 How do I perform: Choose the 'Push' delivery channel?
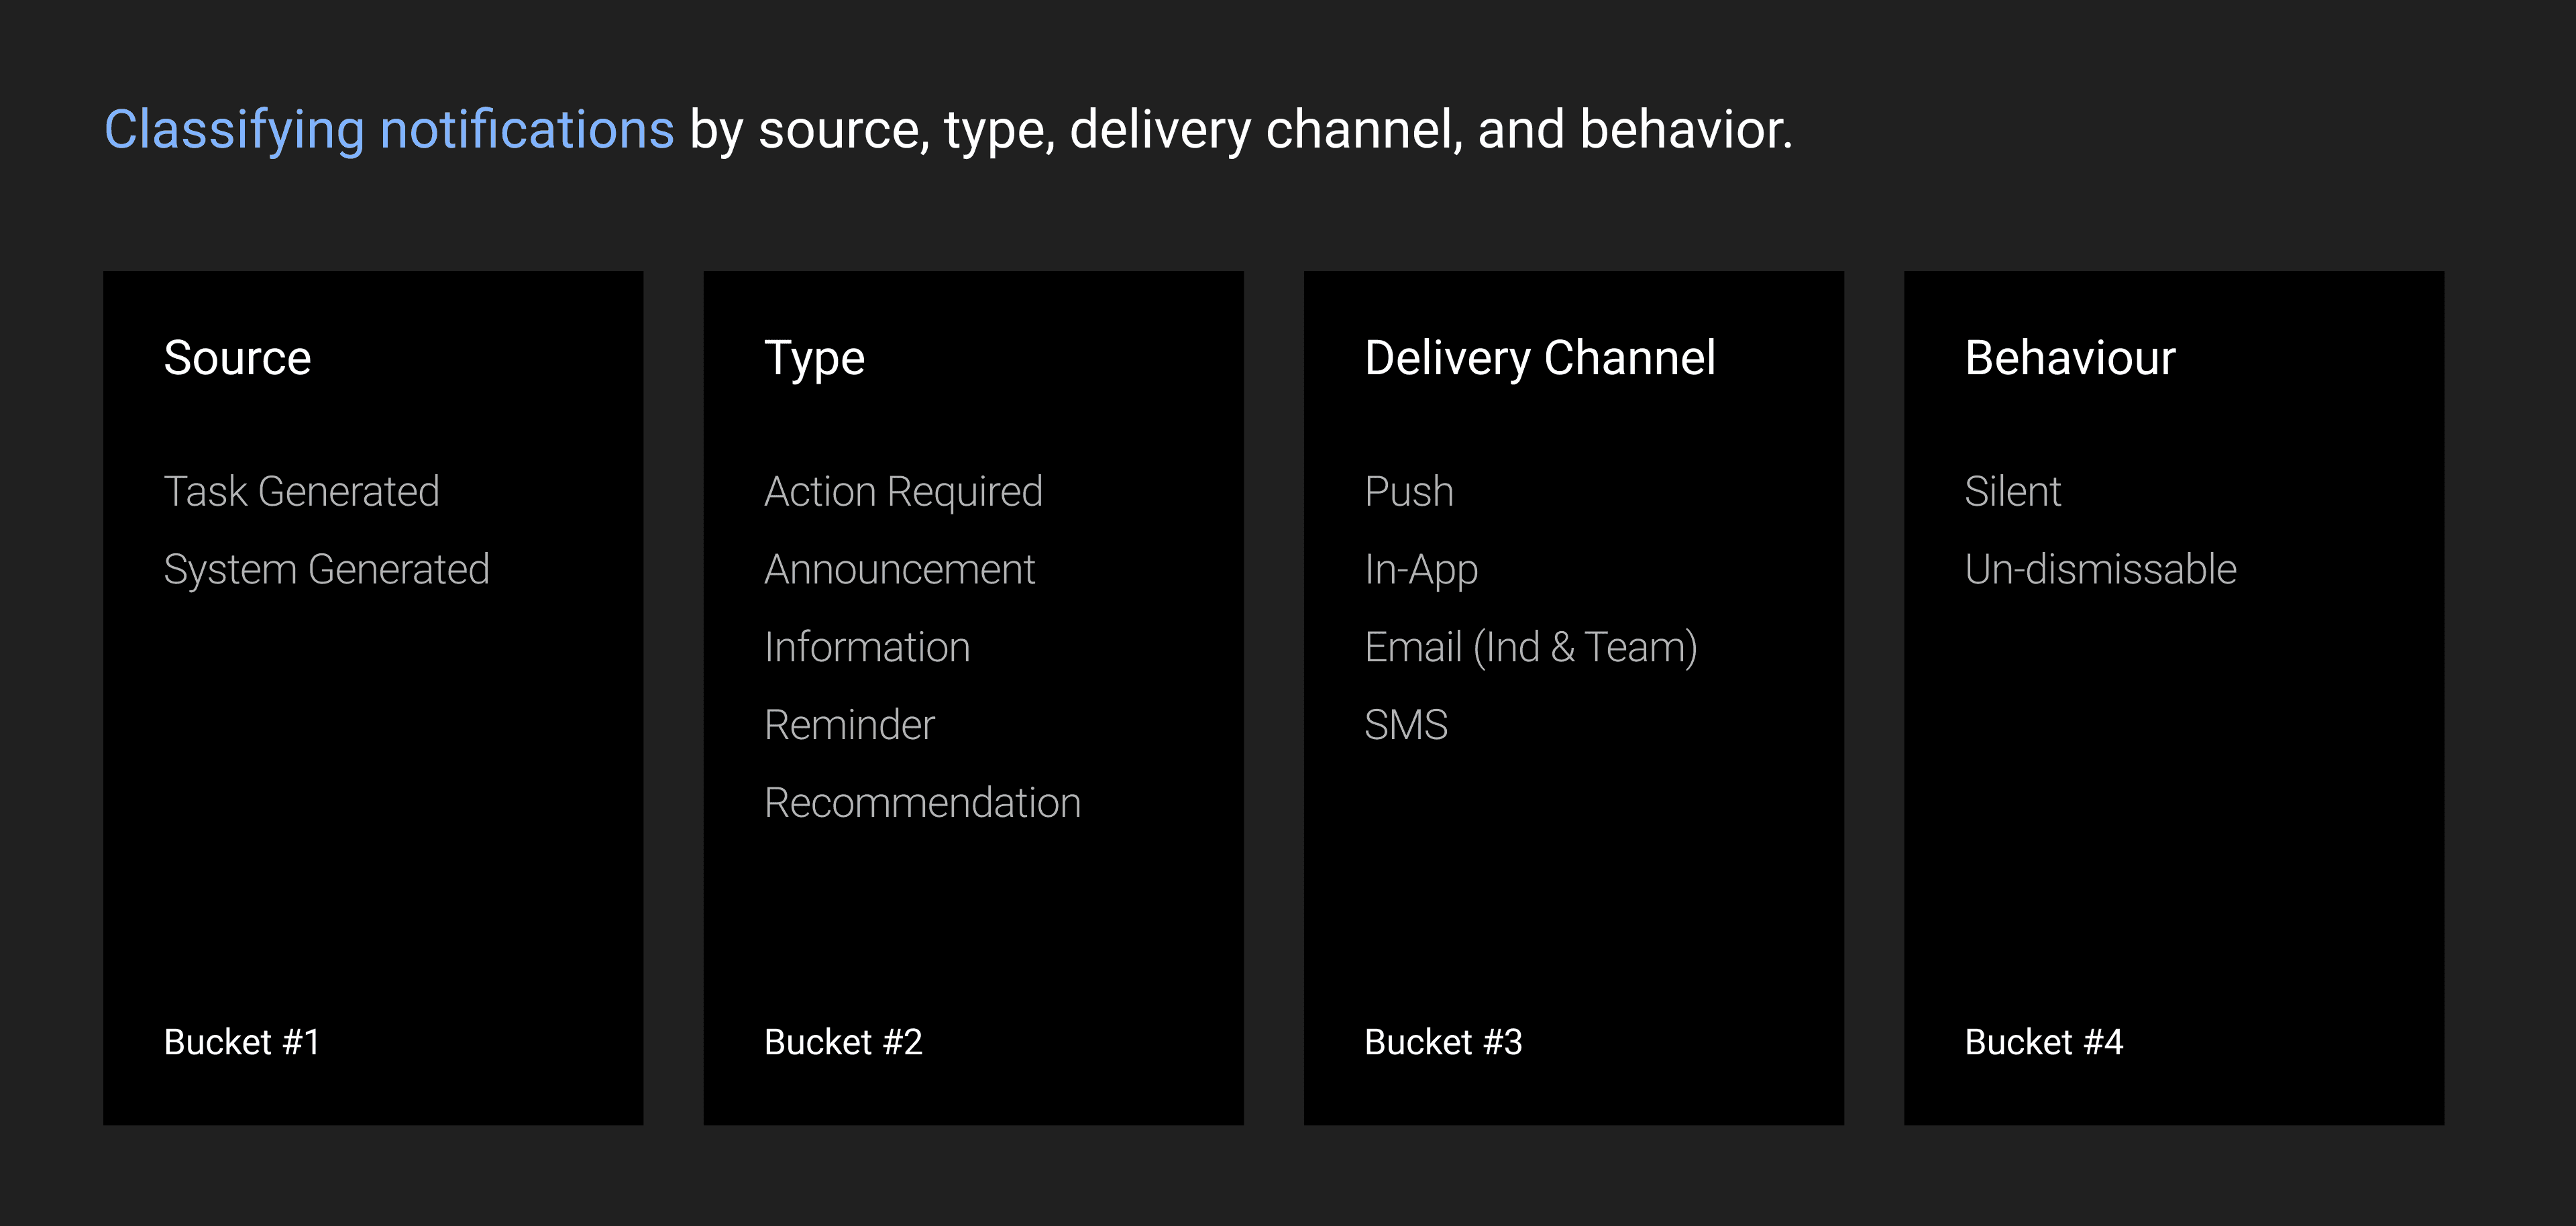pyautogui.click(x=1408, y=491)
